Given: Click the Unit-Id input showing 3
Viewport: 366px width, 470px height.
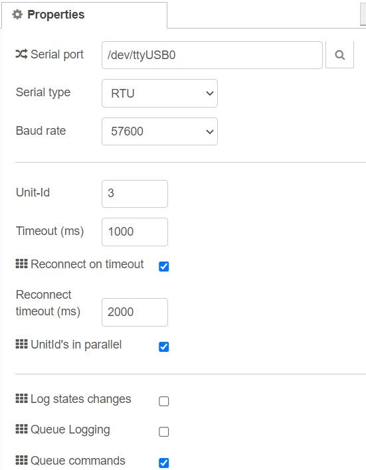Looking at the screenshot, I should 135,194.
